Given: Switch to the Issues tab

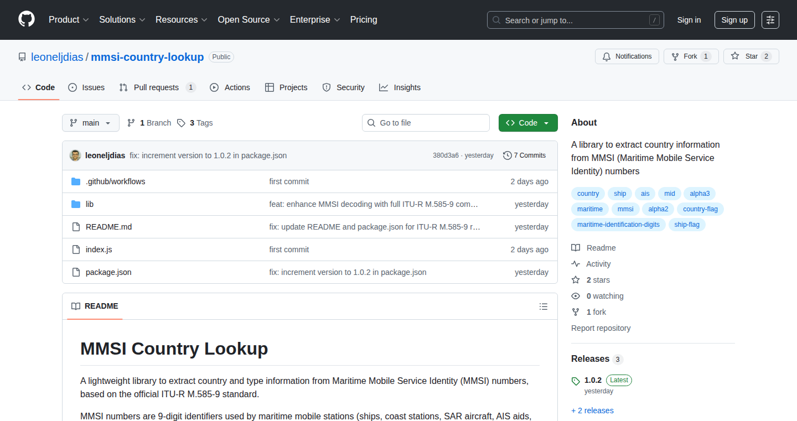Looking at the screenshot, I should click(86, 87).
